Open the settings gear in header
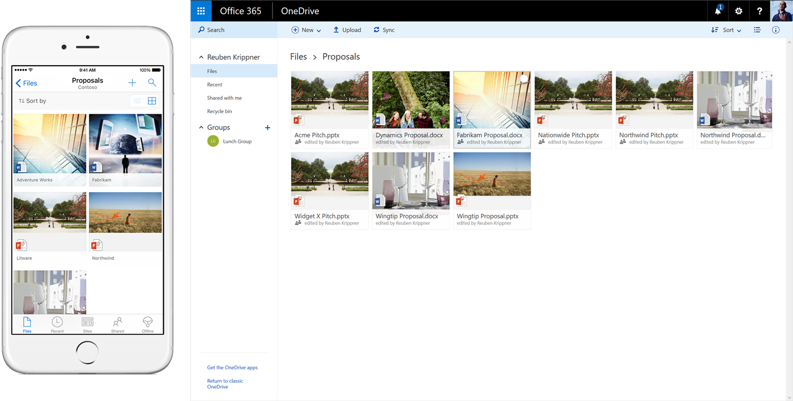 click(x=739, y=11)
